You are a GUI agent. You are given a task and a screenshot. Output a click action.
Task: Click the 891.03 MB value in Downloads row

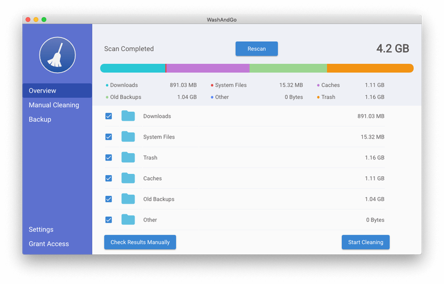tap(371, 116)
